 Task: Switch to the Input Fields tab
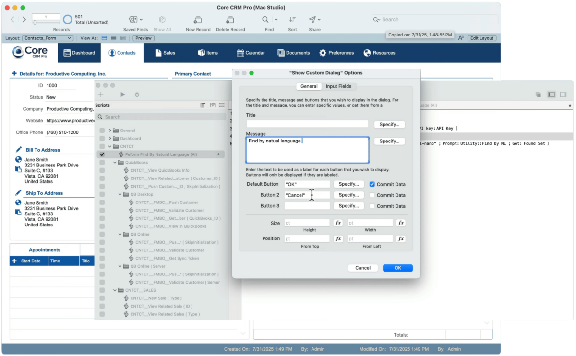pyautogui.click(x=338, y=86)
